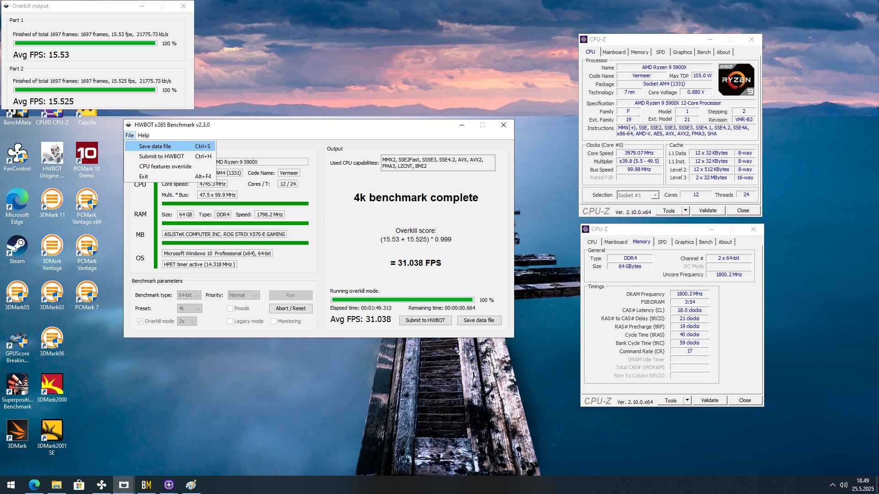Open the Preset 4k dropdown
The height and width of the screenshot is (494, 879).
point(190,308)
